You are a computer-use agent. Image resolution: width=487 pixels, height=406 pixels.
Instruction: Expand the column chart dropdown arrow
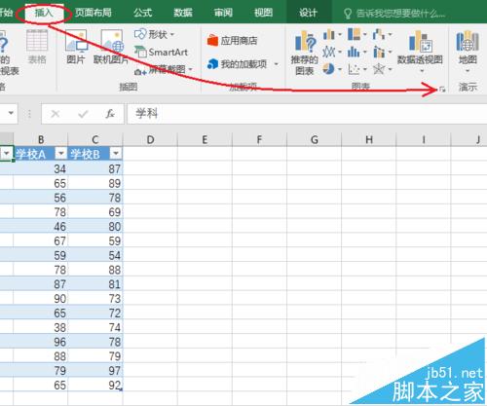pos(340,34)
